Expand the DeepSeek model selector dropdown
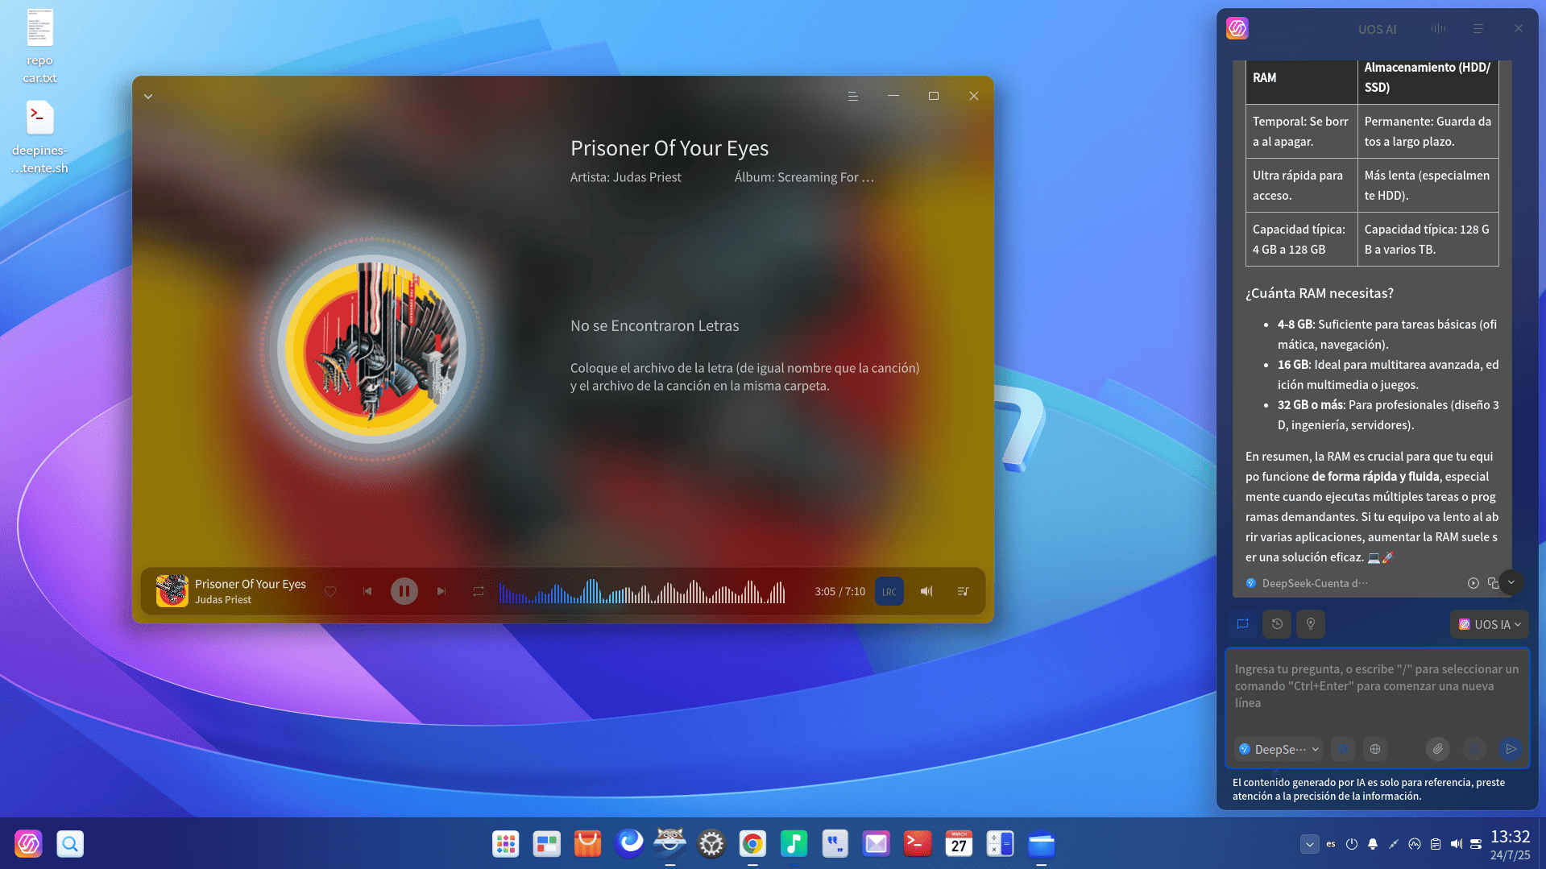 click(x=1279, y=749)
